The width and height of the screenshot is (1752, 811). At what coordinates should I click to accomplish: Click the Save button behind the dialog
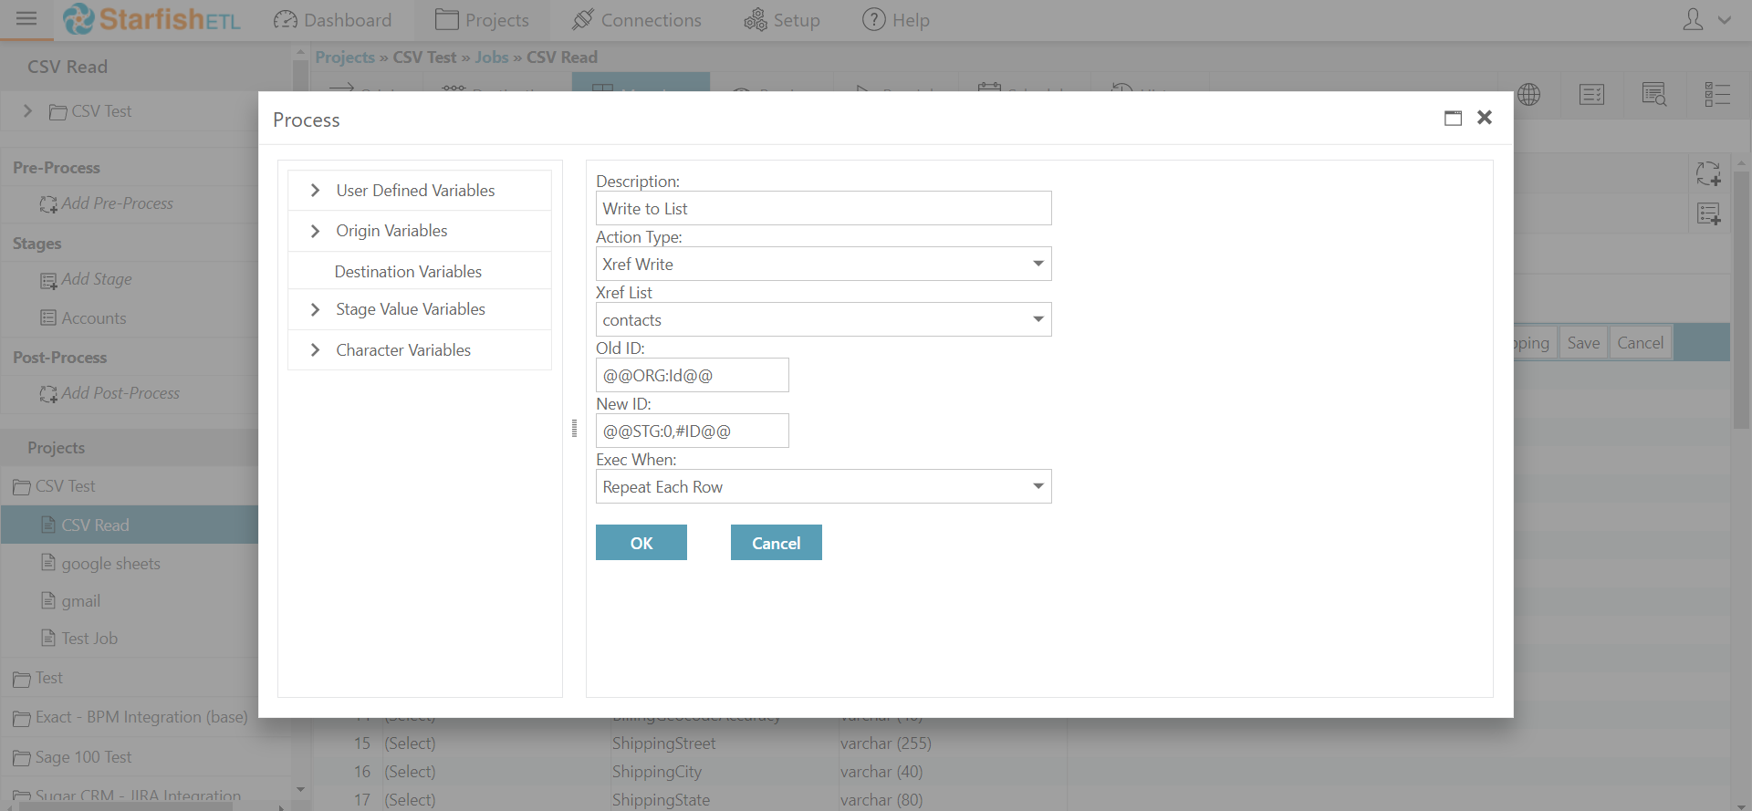point(1583,343)
